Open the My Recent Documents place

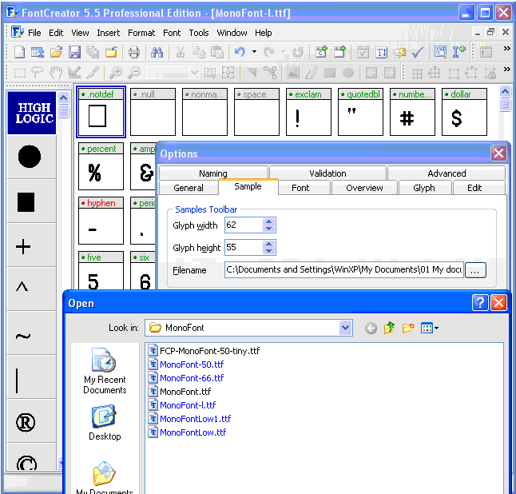click(105, 371)
